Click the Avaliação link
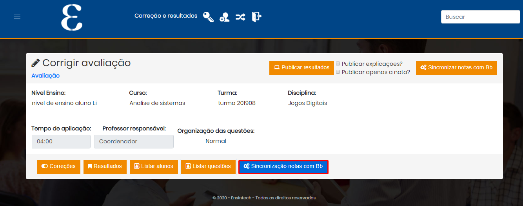 (45, 76)
